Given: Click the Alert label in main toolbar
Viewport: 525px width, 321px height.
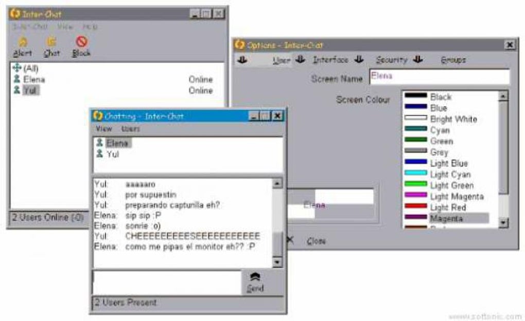Looking at the screenshot, I should 23,53.
